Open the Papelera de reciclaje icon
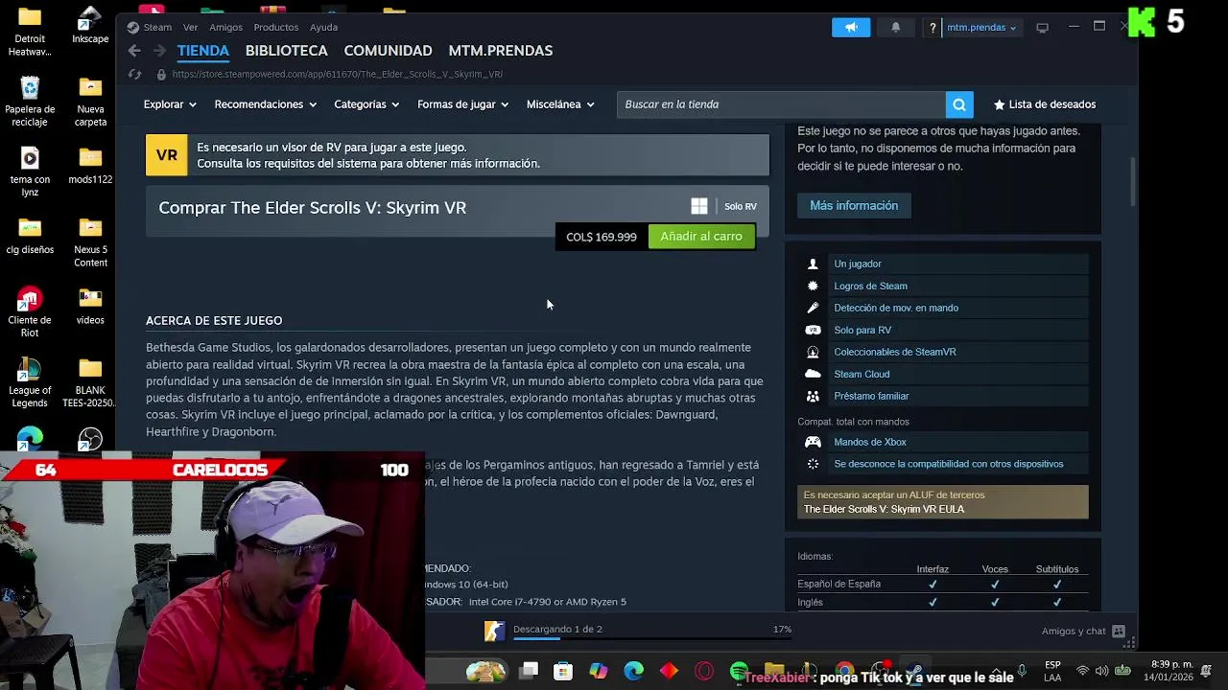The height and width of the screenshot is (690, 1228). point(30,101)
